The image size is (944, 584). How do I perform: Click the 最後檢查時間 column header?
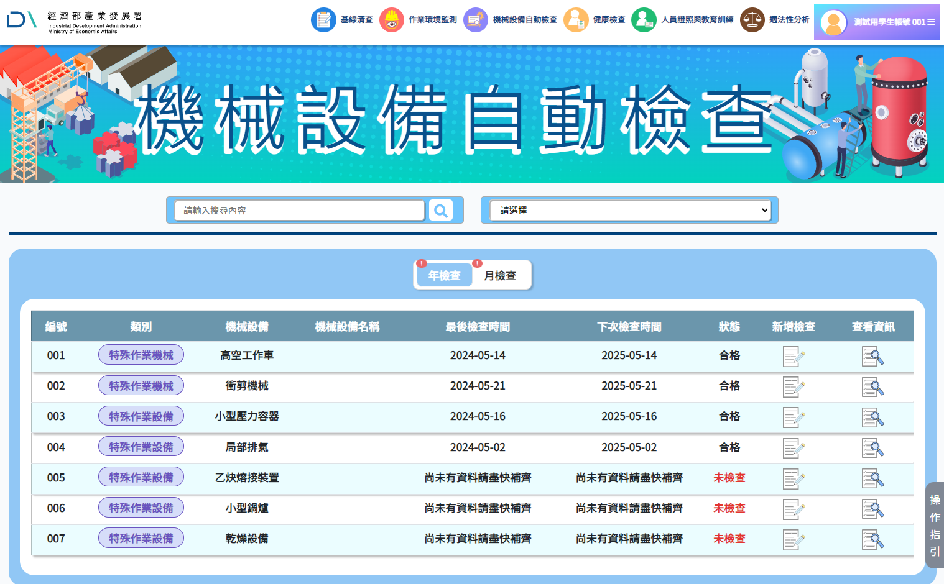pyautogui.click(x=478, y=327)
